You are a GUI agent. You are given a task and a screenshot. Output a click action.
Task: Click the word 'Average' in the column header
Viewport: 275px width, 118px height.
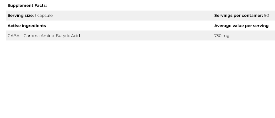click(223, 26)
